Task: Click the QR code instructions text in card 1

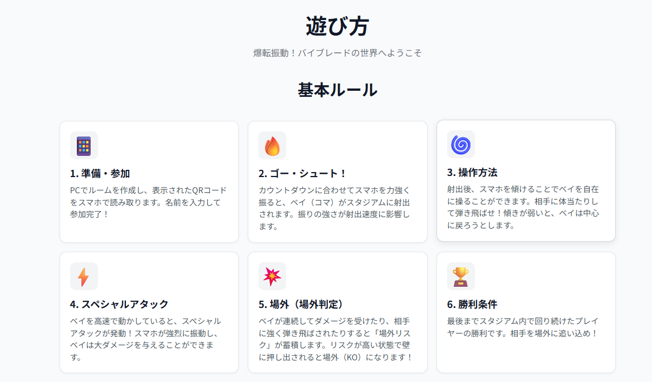Action: tap(149, 202)
